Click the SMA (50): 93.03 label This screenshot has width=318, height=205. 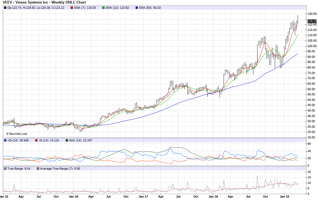click(x=150, y=8)
